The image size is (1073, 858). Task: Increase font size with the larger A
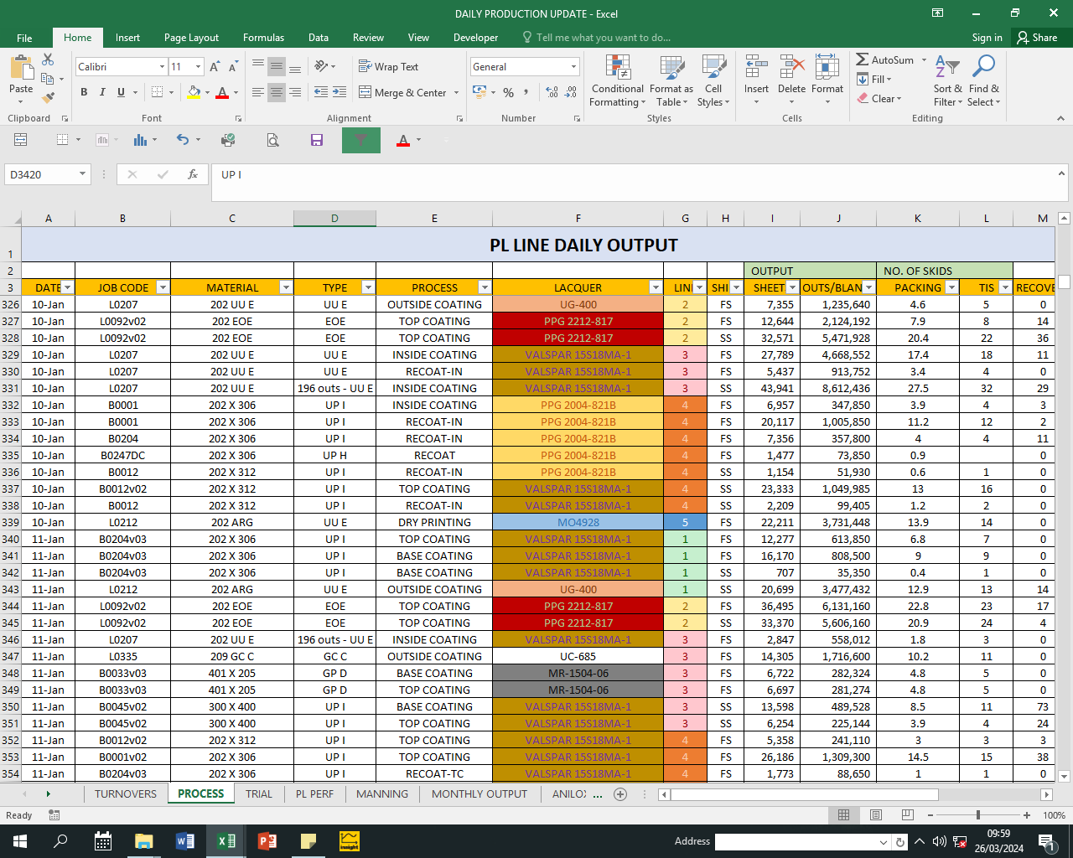tap(215, 67)
